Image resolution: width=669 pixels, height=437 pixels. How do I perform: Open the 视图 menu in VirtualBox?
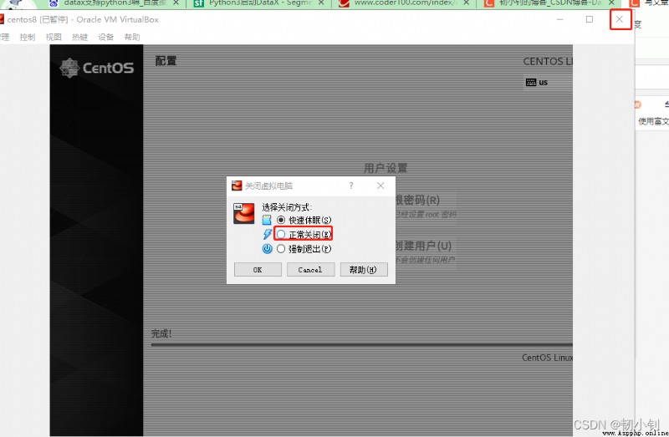[54, 37]
